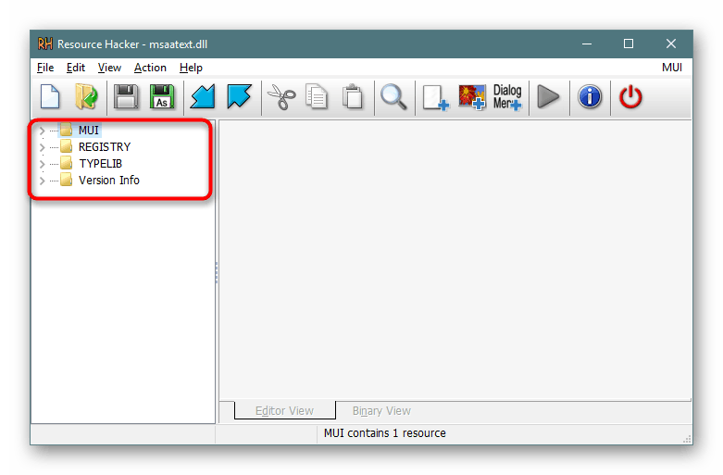Screen dimensions: 723x475
Task: Expand the Version Info tree node
Action: pyautogui.click(x=42, y=181)
